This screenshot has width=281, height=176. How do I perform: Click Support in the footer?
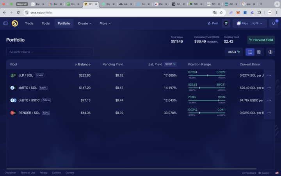click(x=264, y=173)
